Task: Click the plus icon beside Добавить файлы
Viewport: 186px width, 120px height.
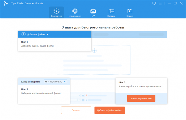Action: click(23, 34)
